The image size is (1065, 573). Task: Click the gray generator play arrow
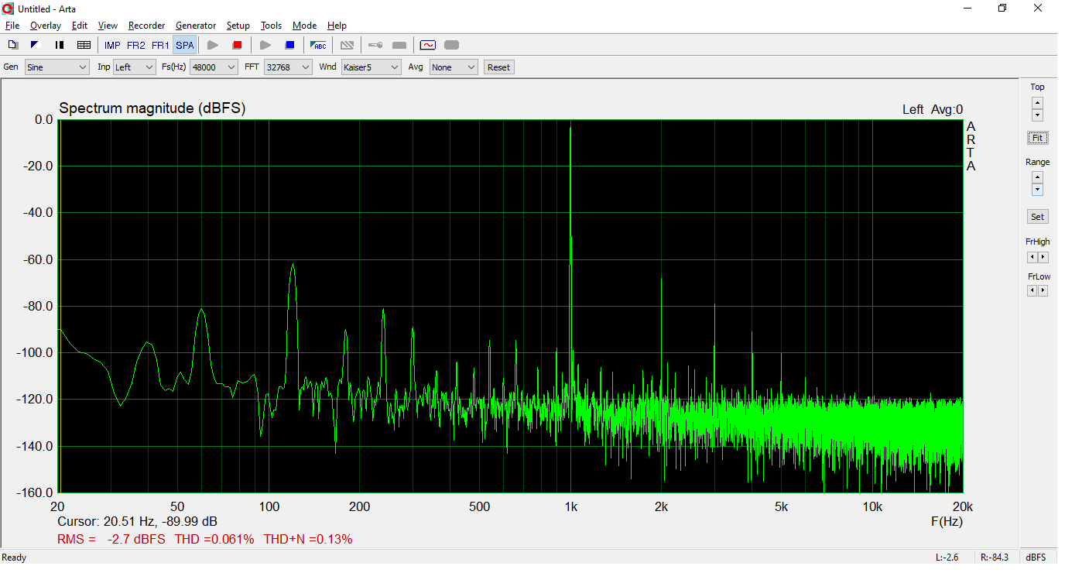tap(265, 45)
